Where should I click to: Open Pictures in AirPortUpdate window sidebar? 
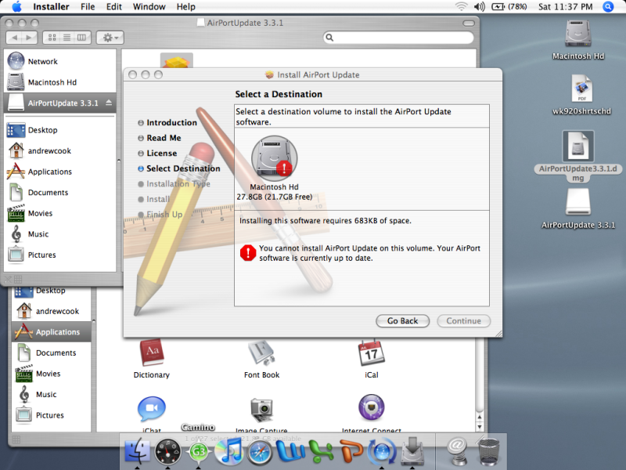coord(60,255)
